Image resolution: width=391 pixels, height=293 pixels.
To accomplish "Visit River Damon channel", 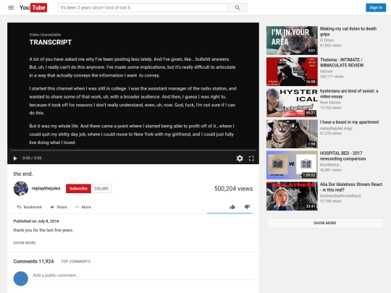I will pos(330,103).
